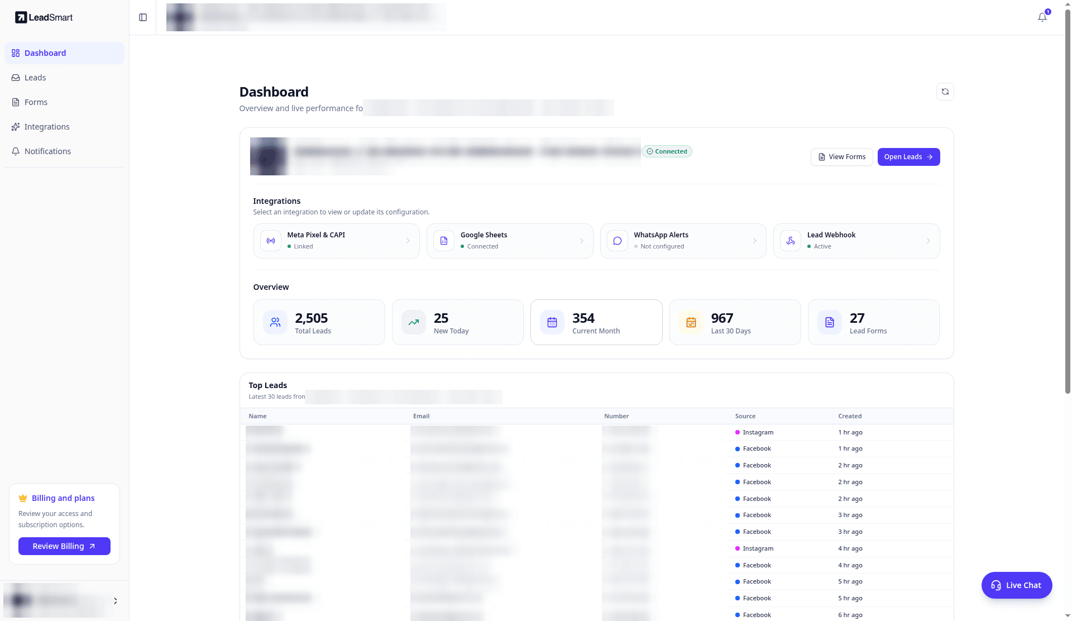The image size is (1072, 621).
Task: Expand the user account chevron at bottom
Action: click(x=116, y=601)
